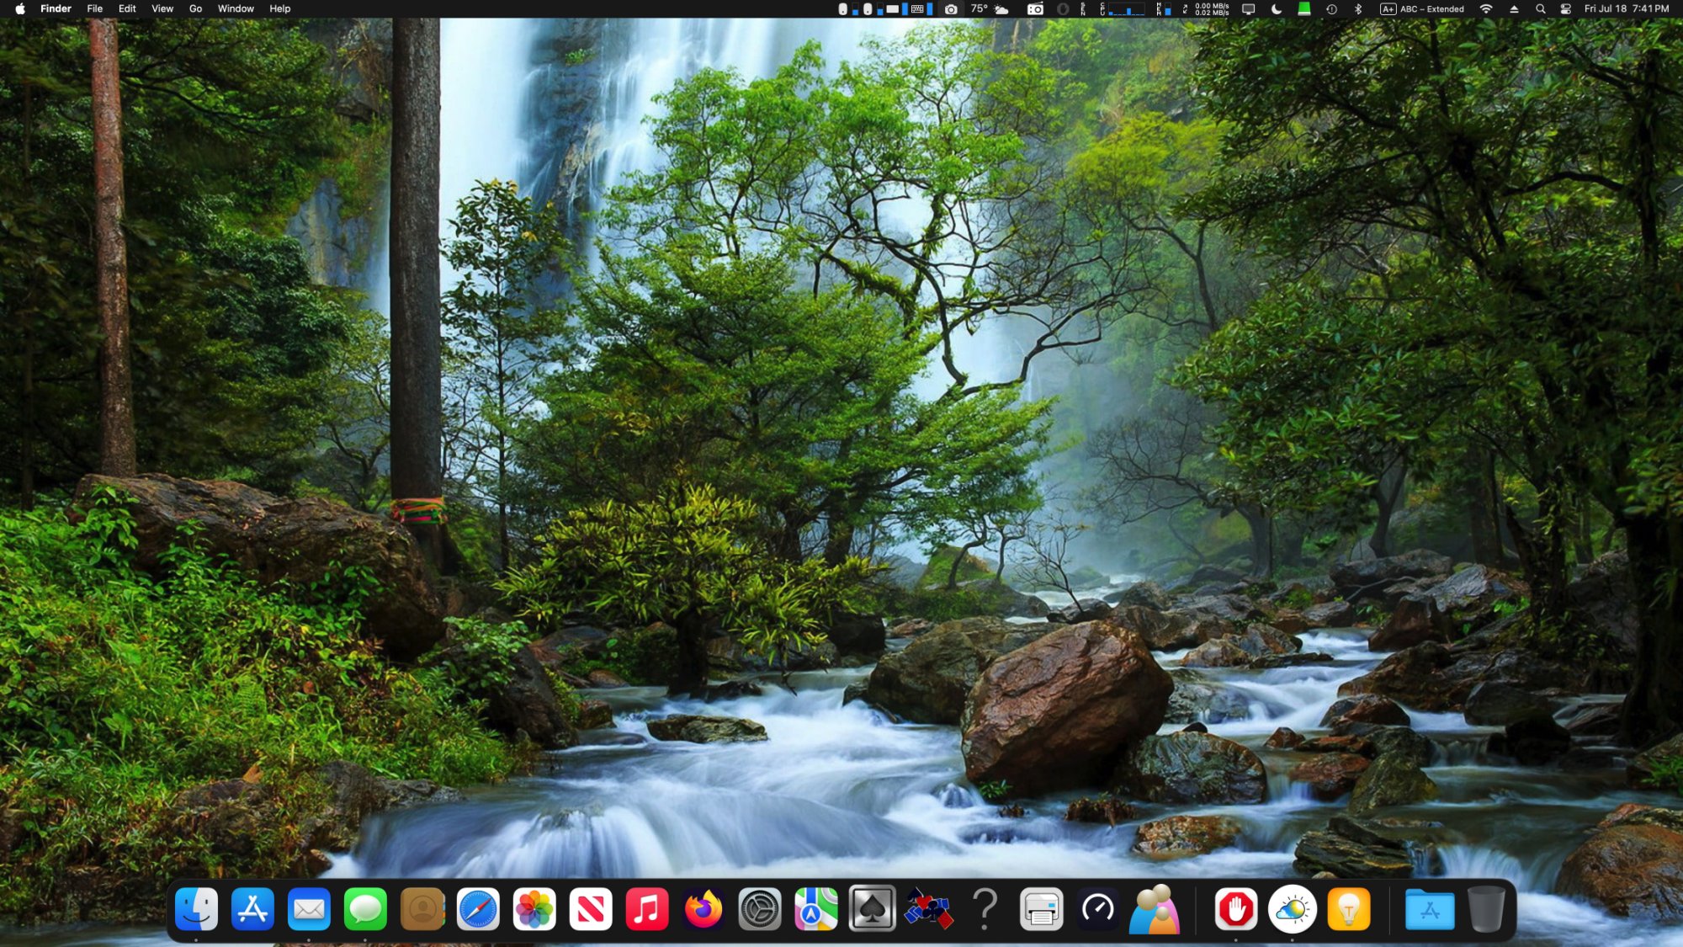Screen dimensions: 1683x947
Task: Open Maps from the Dock
Action: click(816, 909)
